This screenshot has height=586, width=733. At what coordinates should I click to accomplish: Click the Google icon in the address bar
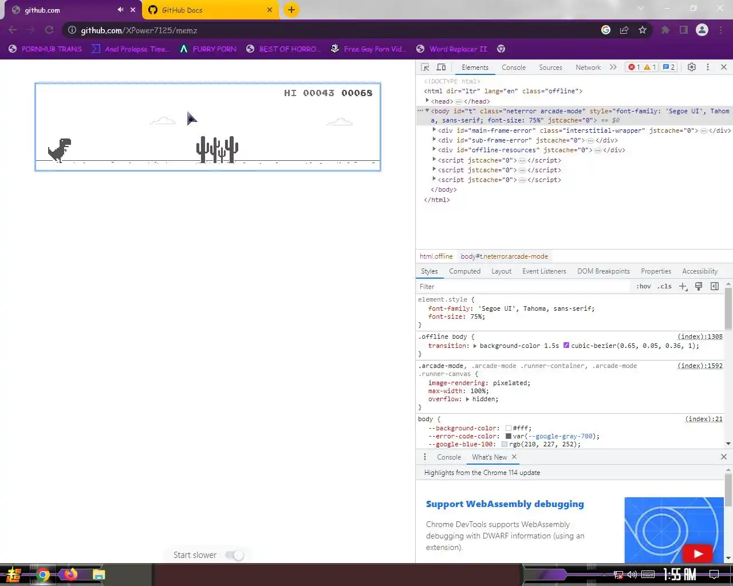606,30
